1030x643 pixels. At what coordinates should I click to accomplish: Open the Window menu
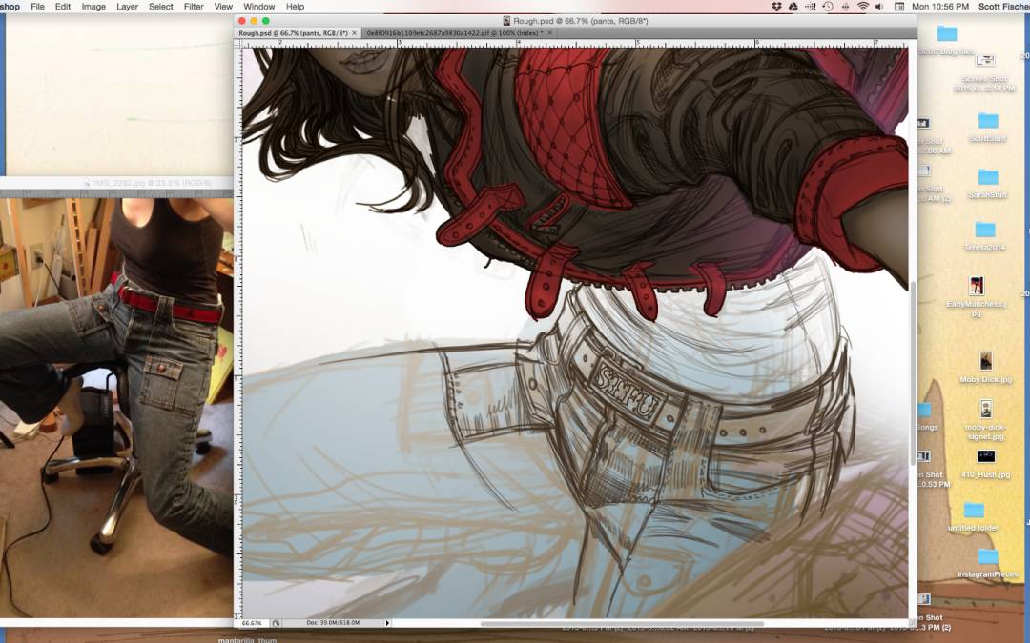pyautogui.click(x=258, y=7)
